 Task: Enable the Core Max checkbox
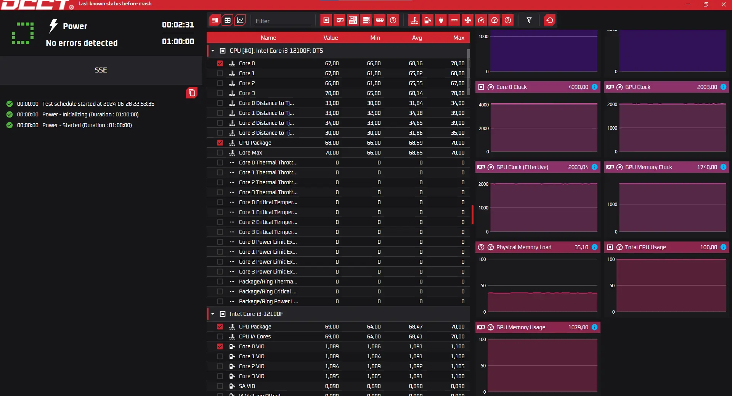tap(220, 153)
